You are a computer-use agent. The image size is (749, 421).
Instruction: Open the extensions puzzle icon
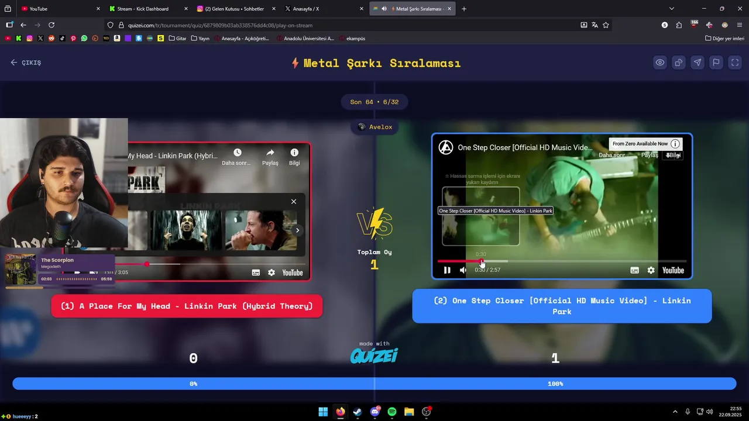[679, 25]
